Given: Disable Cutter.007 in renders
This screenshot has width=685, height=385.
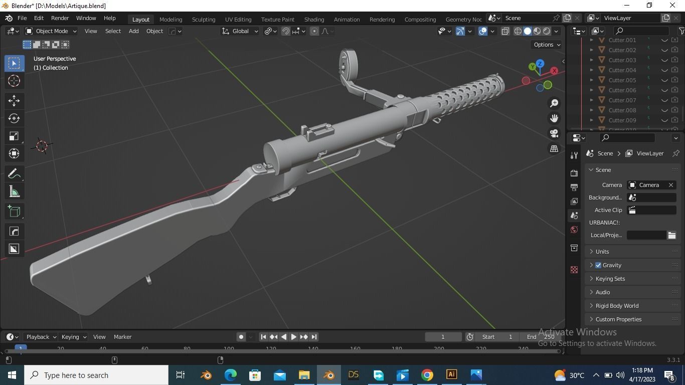Looking at the screenshot, I should [675, 100].
